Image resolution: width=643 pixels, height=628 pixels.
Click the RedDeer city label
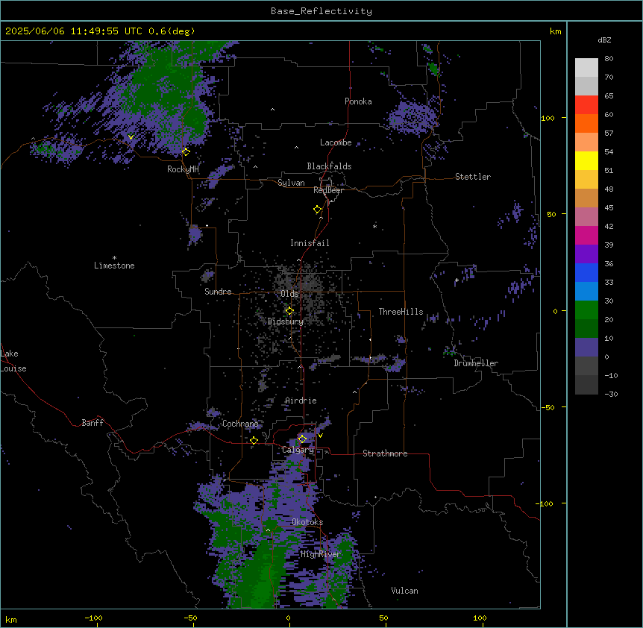point(328,190)
